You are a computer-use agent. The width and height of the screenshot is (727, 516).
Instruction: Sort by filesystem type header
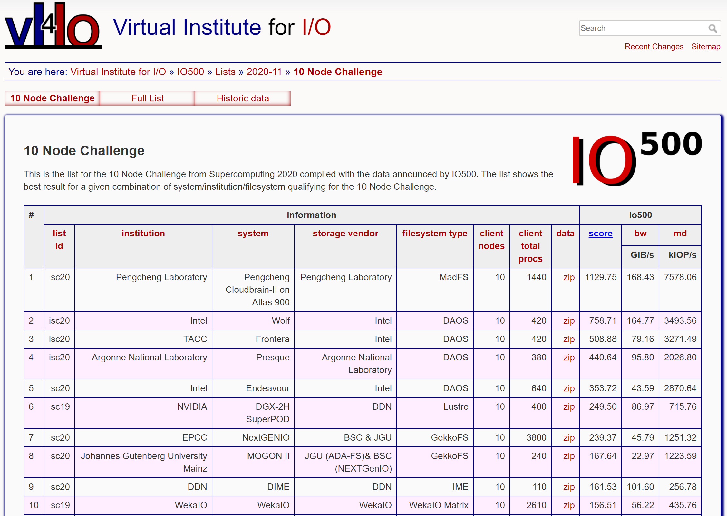click(x=434, y=234)
